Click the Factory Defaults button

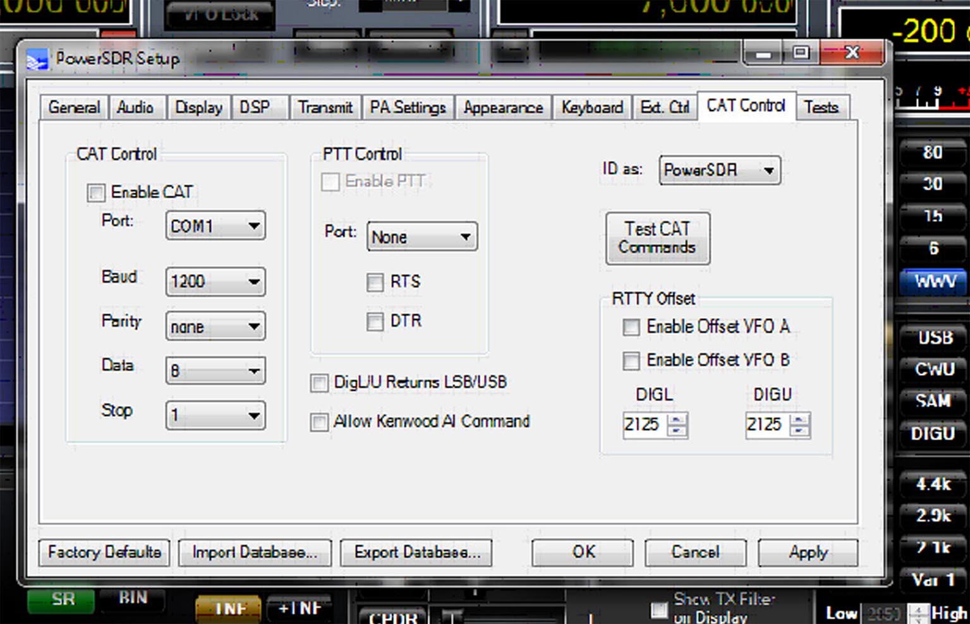point(104,553)
